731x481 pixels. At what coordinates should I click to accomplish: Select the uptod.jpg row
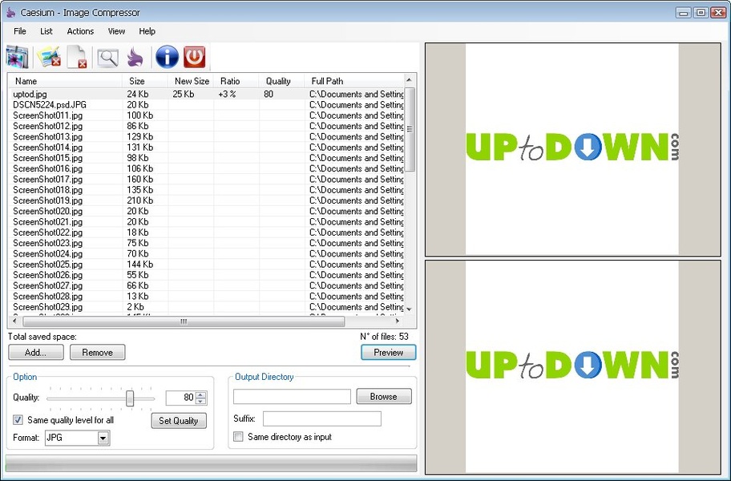[x=207, y=94]
